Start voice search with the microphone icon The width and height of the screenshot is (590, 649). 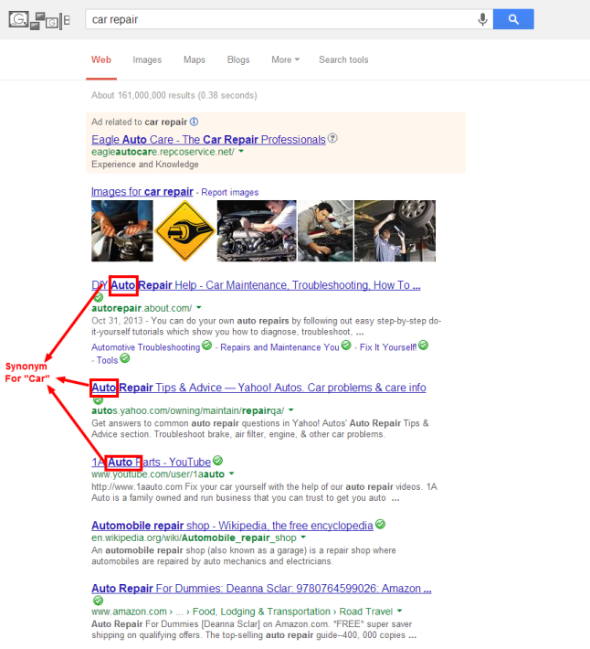tap(482, 19)
